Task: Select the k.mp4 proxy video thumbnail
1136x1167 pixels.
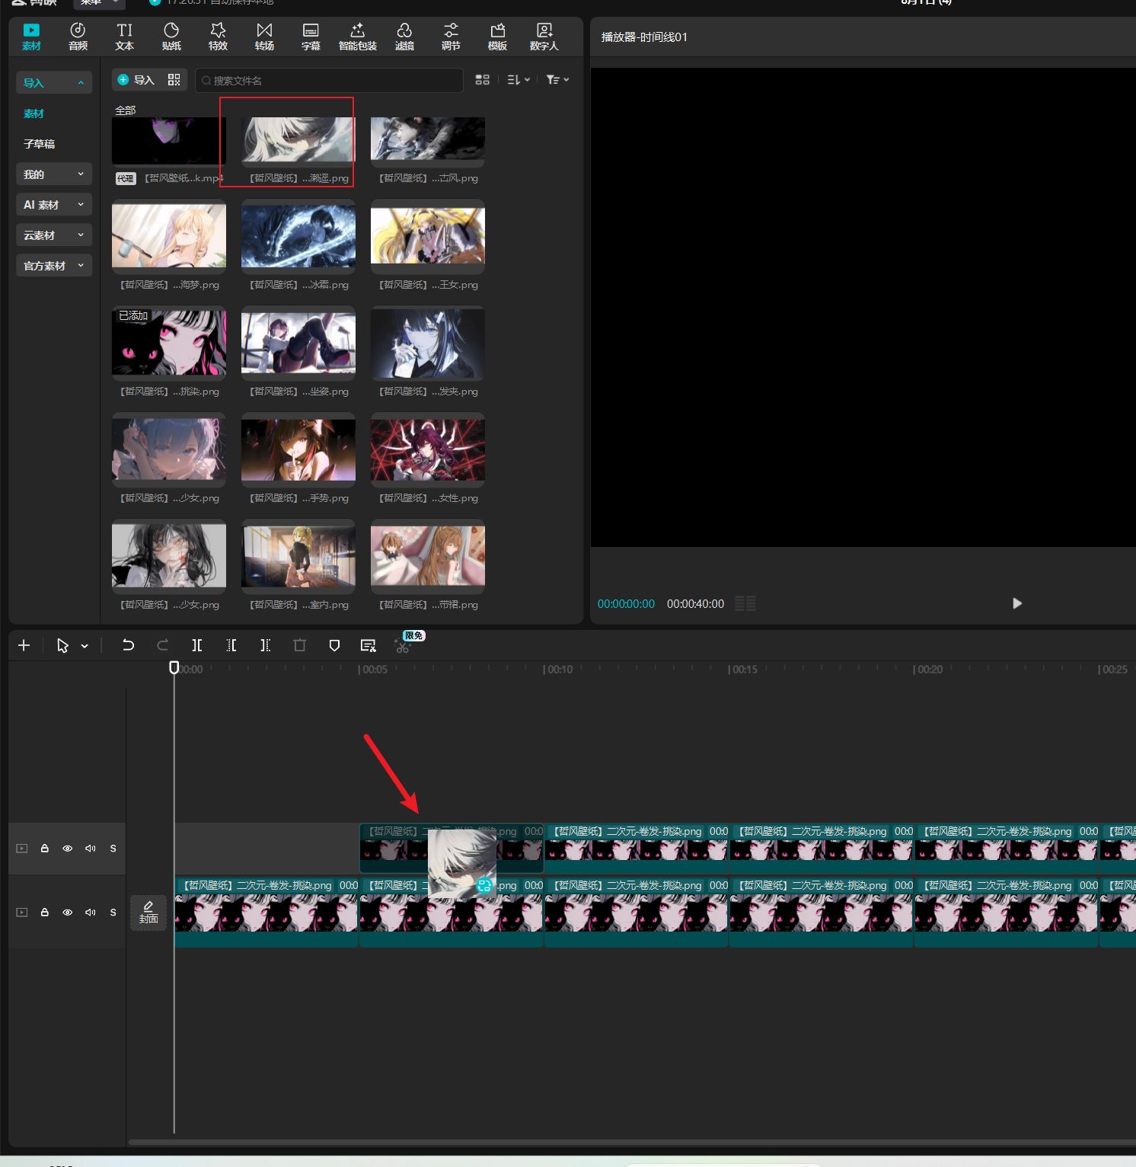Action: [x=169, y=141]
